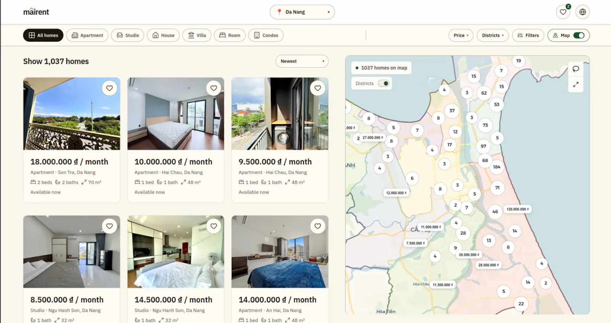Toggle the Map view switch off
This screenshot has width=611, height=323.
coord(579,35)
